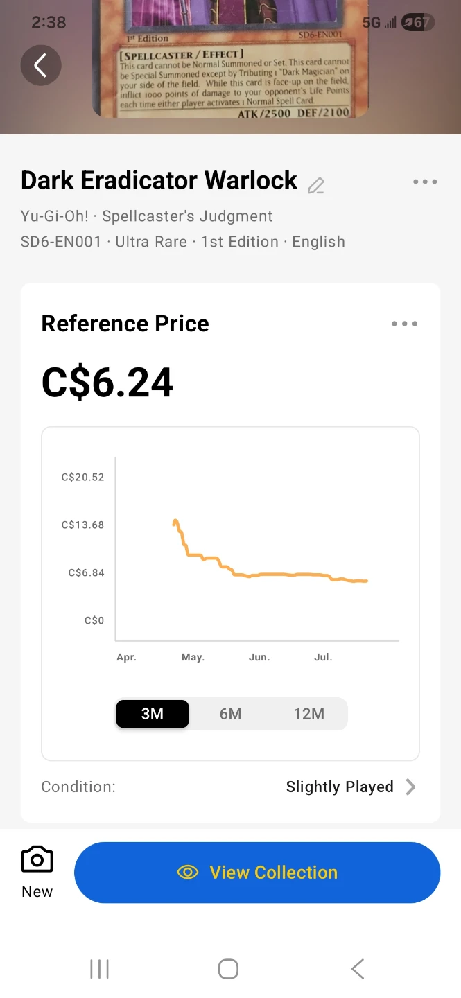Open the Reference Price three-dot options menu
461x998 pixels.
pos(404,324)
